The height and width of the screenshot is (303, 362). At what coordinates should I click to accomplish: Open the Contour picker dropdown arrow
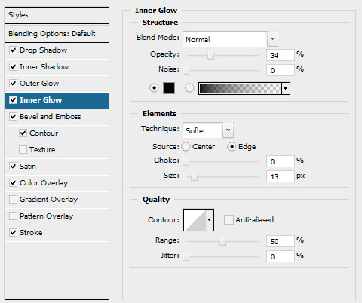(210, 220)
